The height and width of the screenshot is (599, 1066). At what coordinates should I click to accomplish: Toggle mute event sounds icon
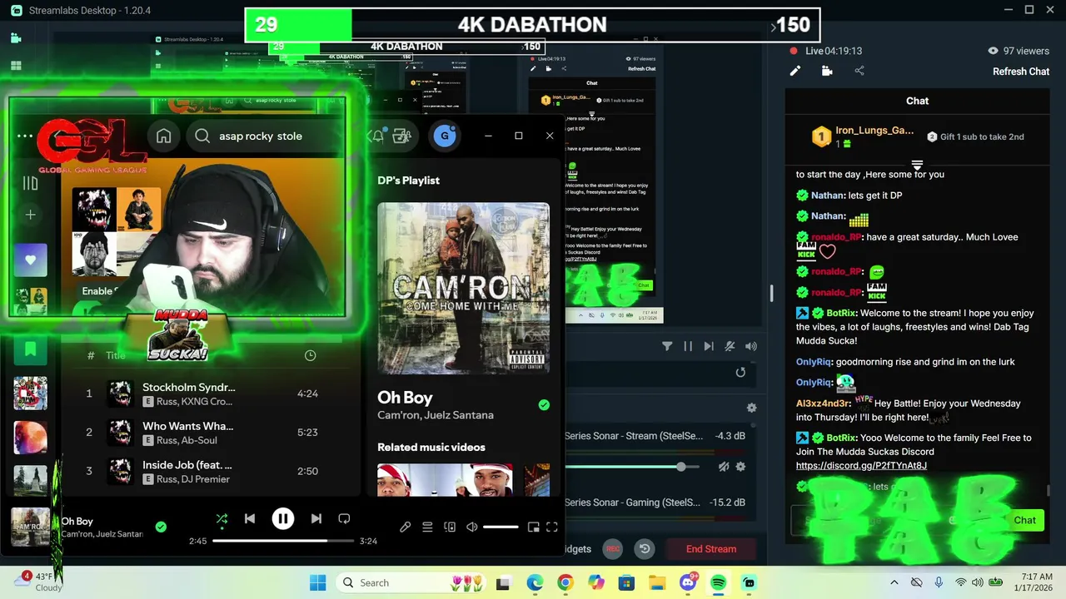(x=730, y=346)
